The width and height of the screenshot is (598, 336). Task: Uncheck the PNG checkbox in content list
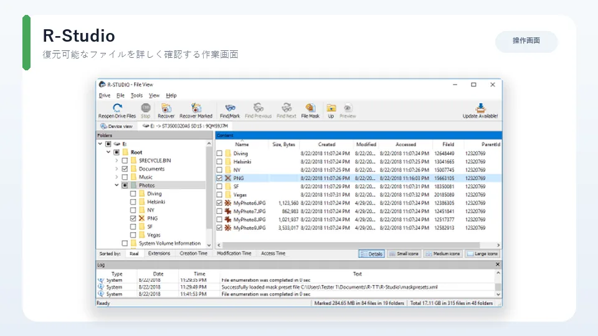(219, 179)
